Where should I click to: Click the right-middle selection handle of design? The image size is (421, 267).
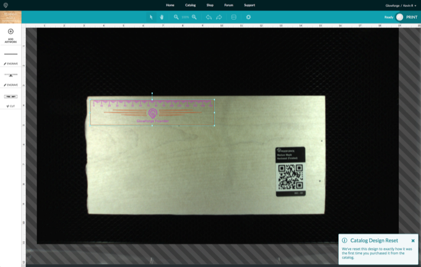[x=214, y=112]
